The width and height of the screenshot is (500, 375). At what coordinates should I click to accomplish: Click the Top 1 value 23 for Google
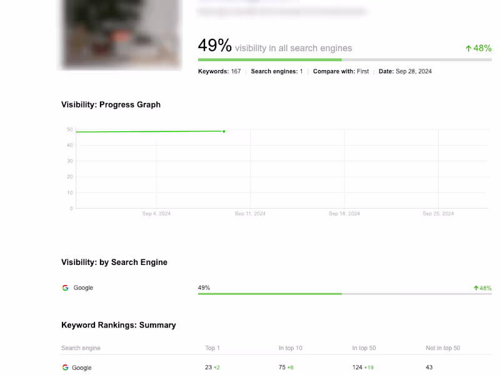pos(209,367)
